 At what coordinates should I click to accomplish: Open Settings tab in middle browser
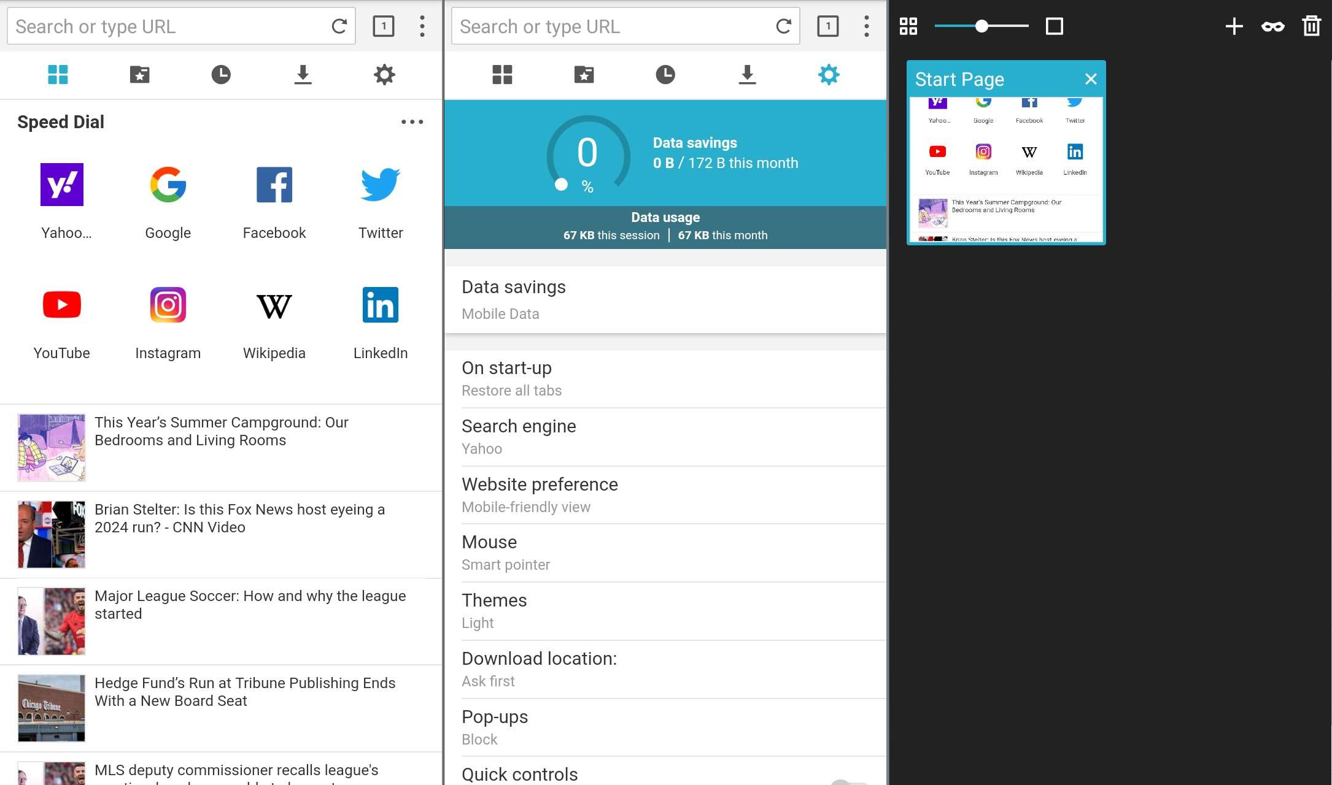829,75
